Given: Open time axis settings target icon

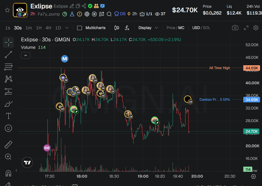Looking at the screenshot, I should click(254, 176).
